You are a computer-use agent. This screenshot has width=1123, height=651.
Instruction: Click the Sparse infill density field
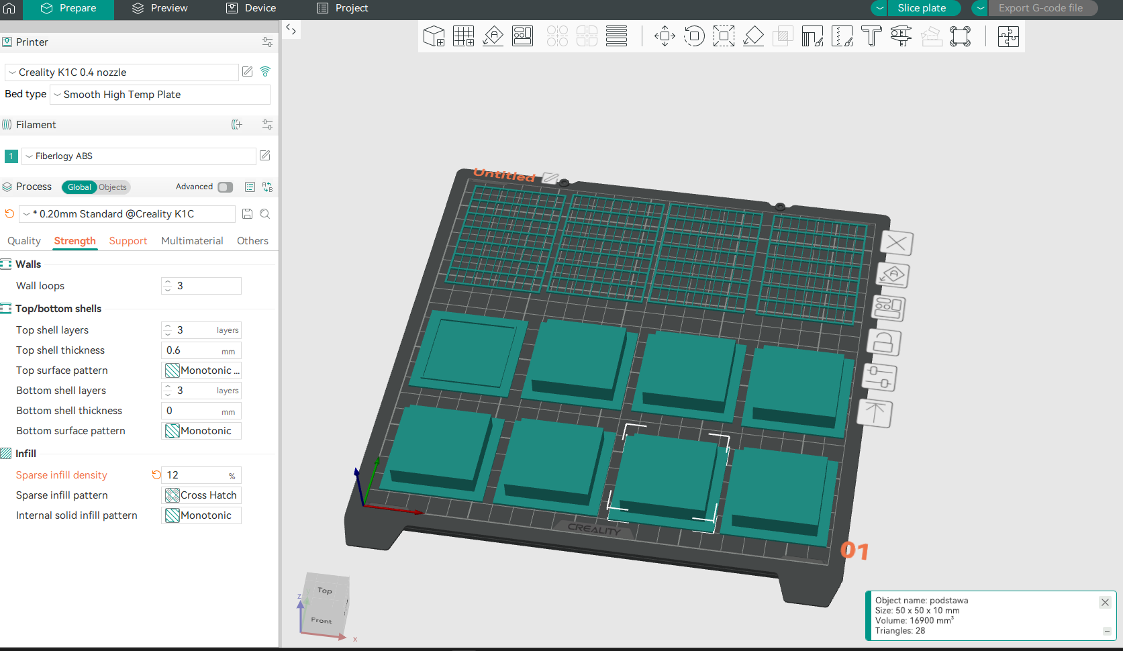tap(195, 475)
